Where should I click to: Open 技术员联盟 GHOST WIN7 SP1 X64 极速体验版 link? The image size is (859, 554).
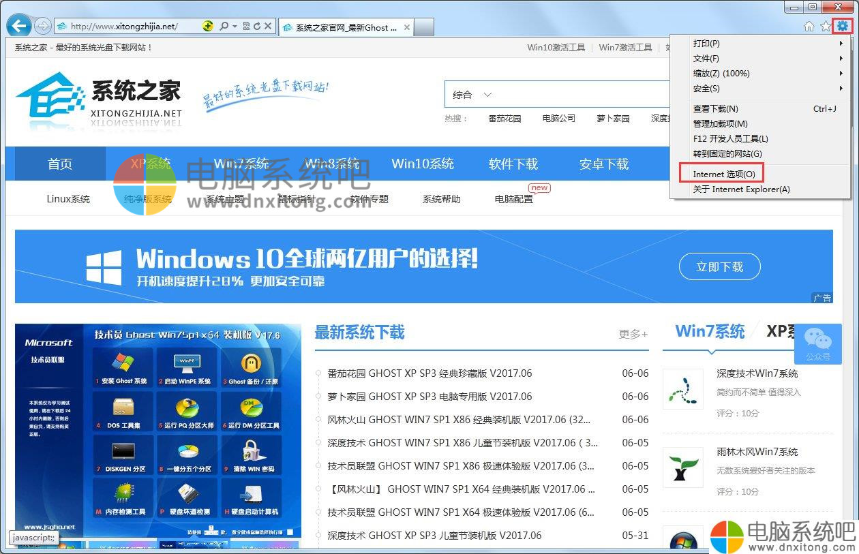point(461,512)
